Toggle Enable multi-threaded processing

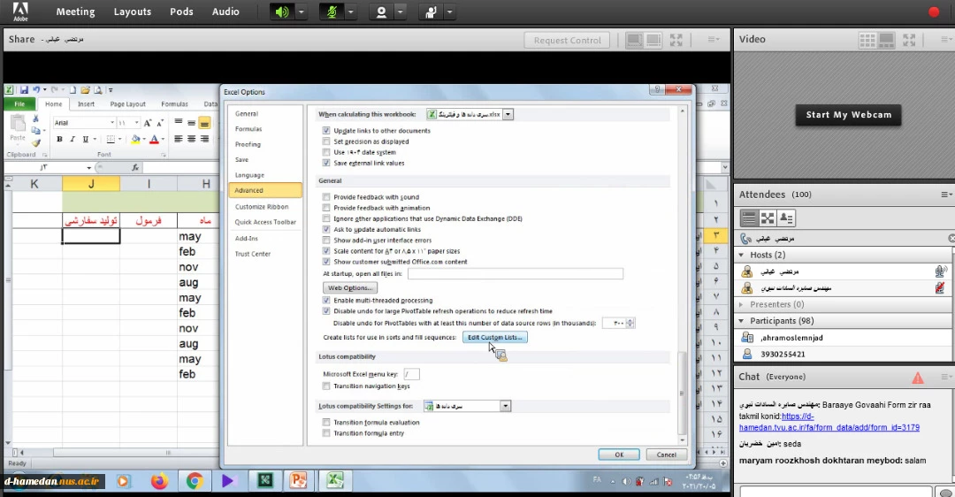click(x=326, y=301)
